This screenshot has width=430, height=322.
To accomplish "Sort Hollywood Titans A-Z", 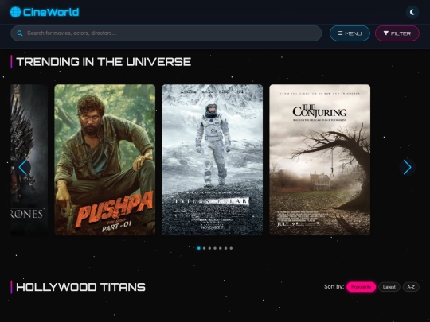I will (x=411, y=287).
